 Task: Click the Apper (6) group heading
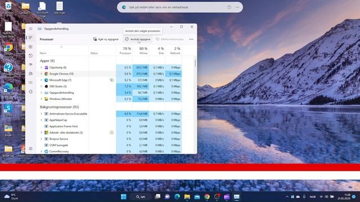click(x=47, y=61)
